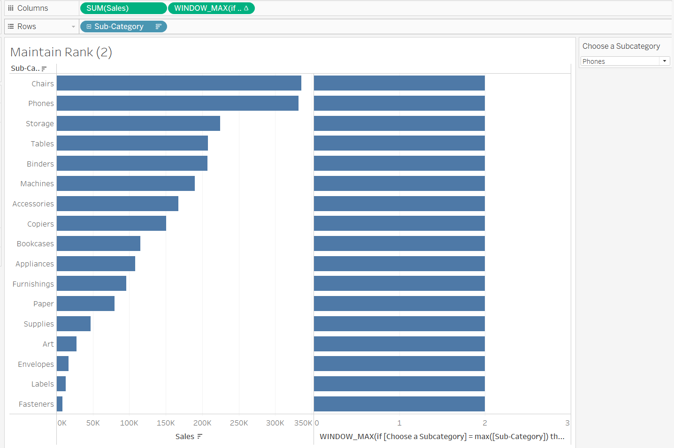The image size is (674, 448).
Task: Click the Columns shelf icon
Action: coord(11,8)
